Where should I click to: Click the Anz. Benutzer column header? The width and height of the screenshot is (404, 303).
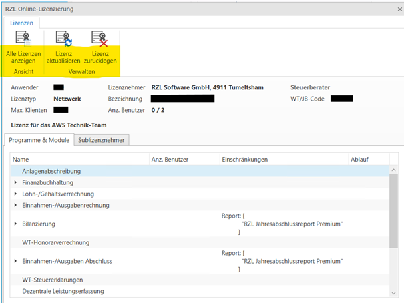point(184,160)
